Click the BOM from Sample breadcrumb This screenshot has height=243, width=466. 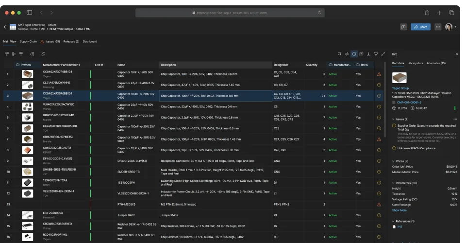(70, 29)
